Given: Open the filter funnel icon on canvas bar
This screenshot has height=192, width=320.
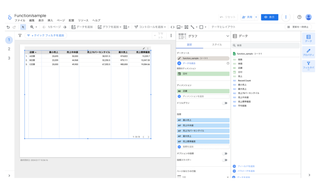Looking at the screenshot, I should 20,36.
